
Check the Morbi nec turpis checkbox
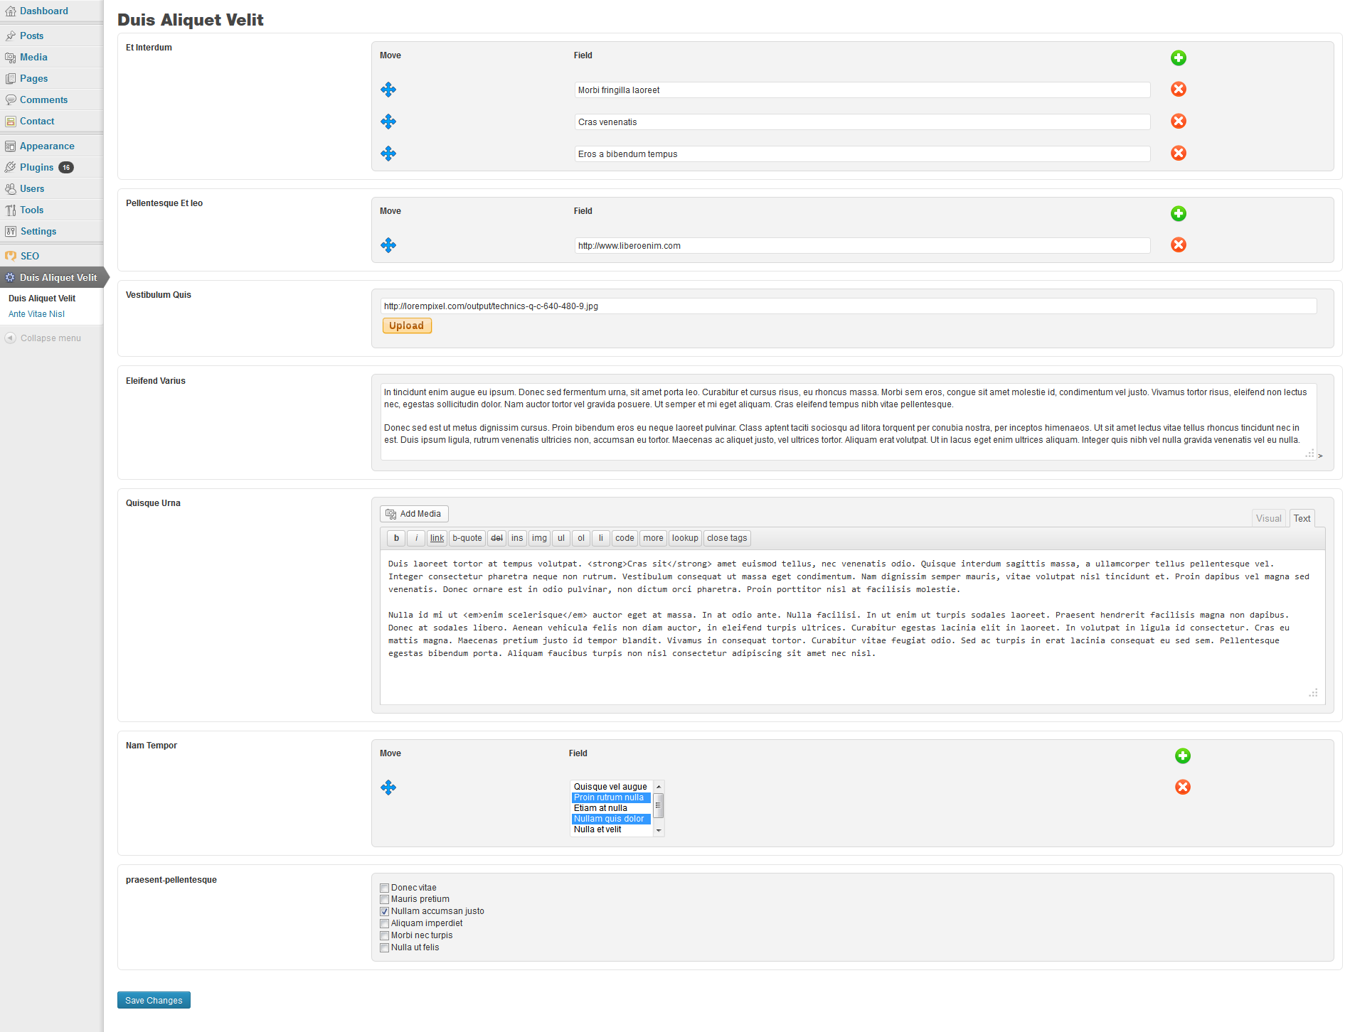(384, 935)
